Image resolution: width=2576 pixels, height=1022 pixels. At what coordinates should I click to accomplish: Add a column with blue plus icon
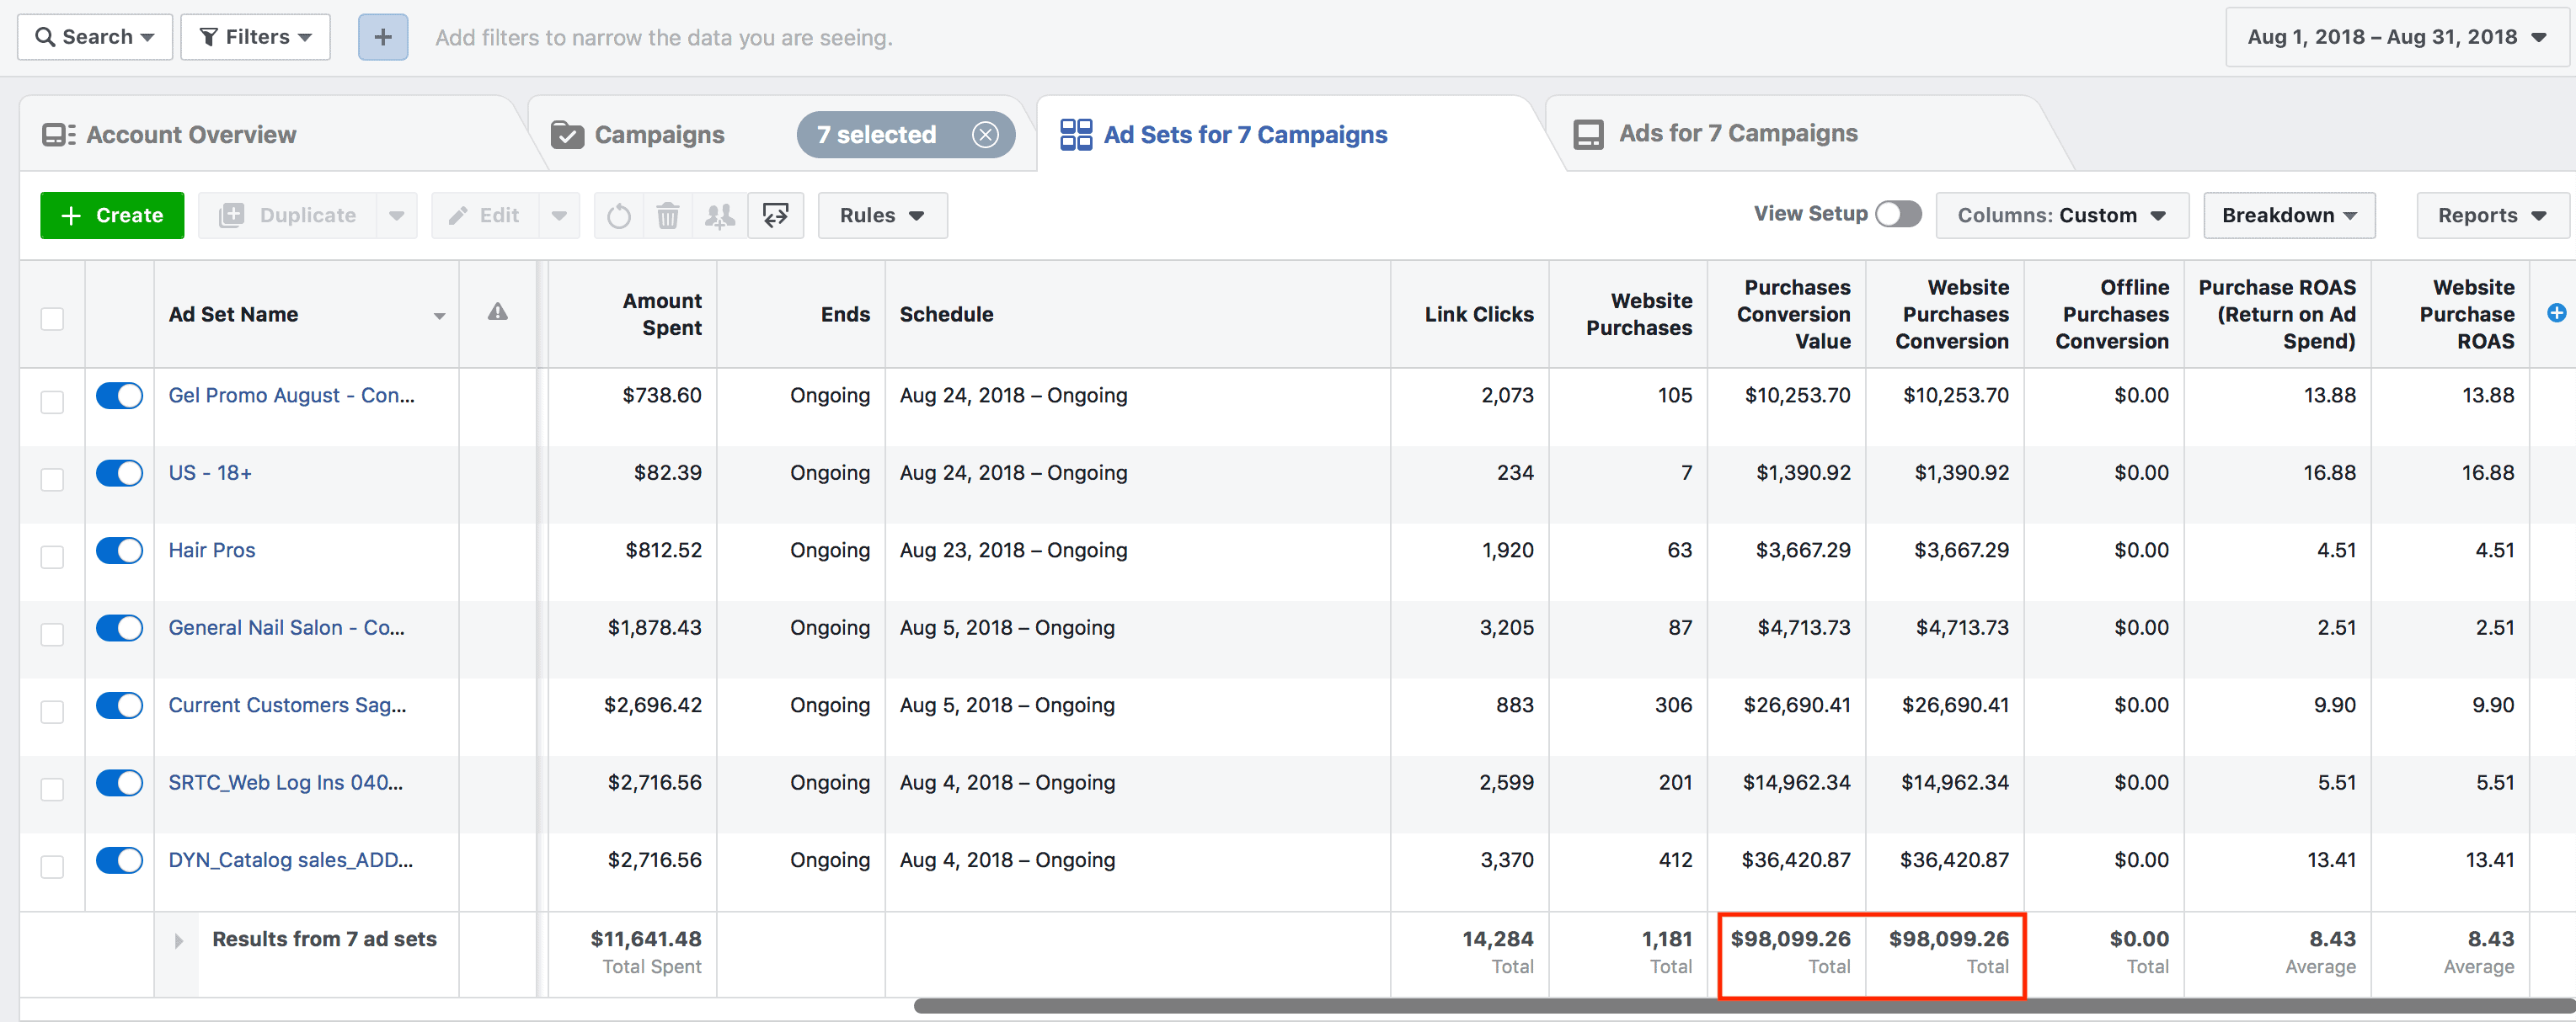tap(2556, 312)
